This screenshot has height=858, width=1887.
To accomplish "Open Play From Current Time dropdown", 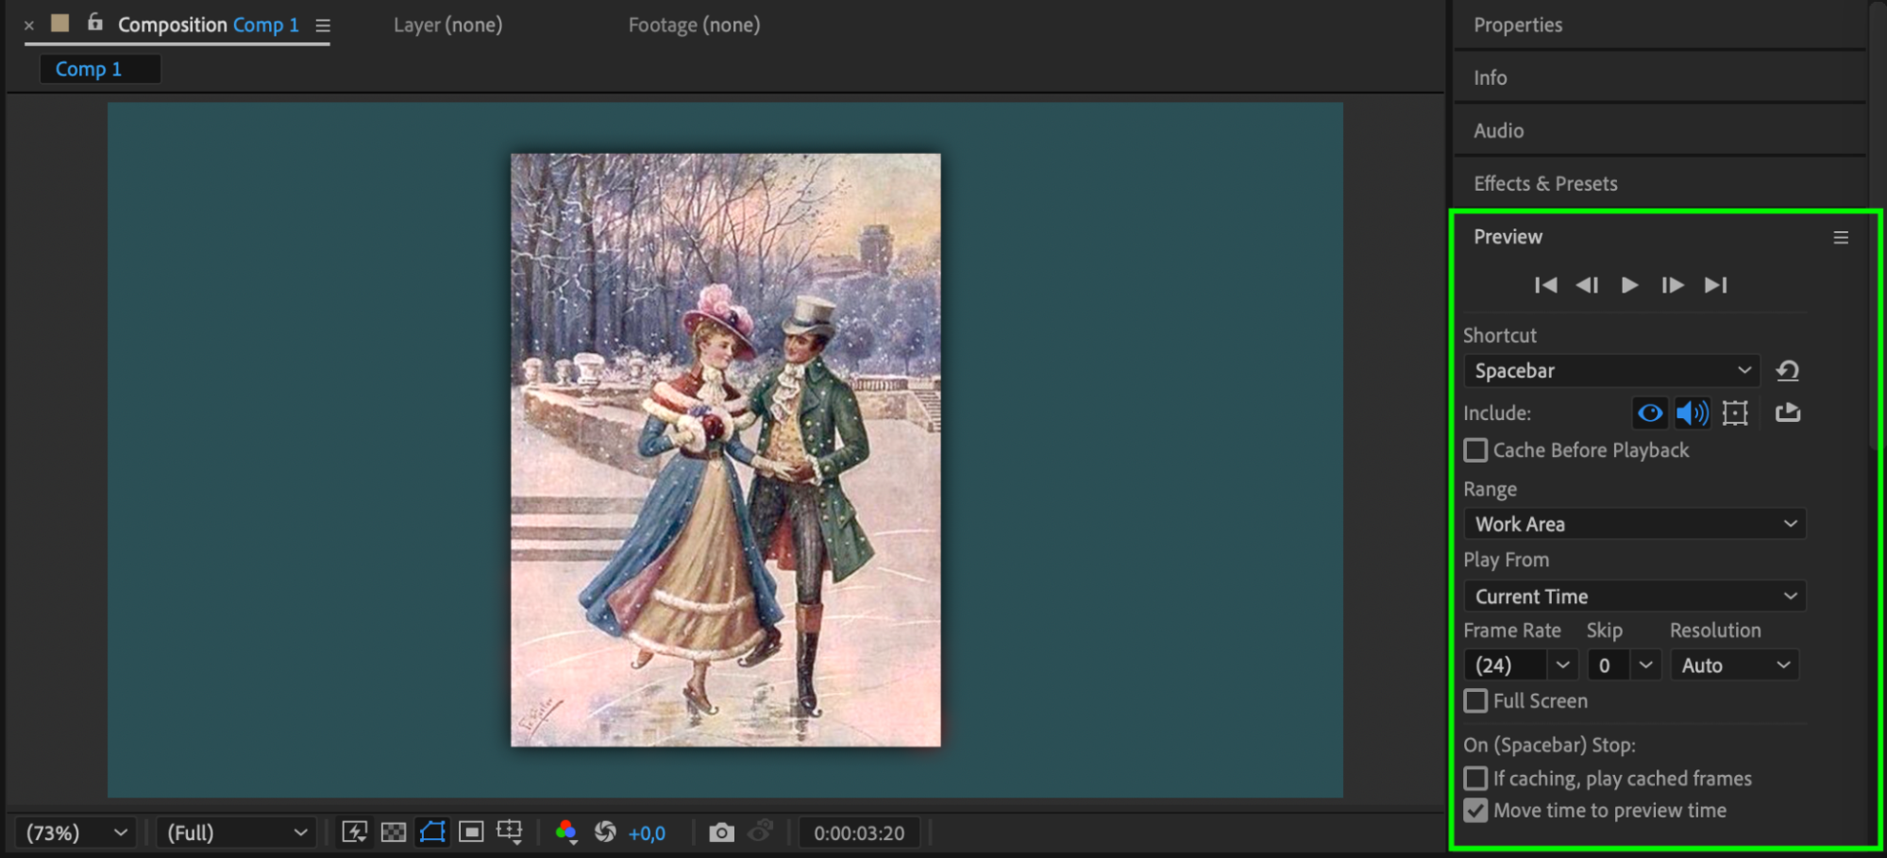I will (x=1635, y=597).
